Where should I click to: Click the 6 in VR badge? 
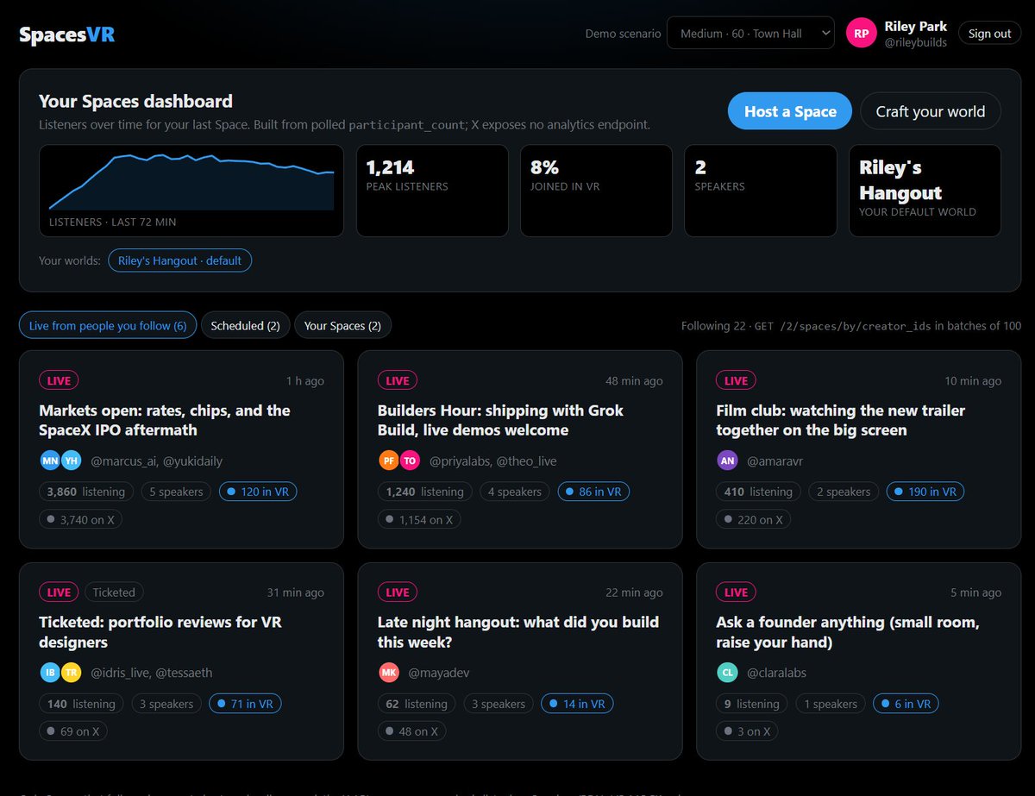pos(906,704)
